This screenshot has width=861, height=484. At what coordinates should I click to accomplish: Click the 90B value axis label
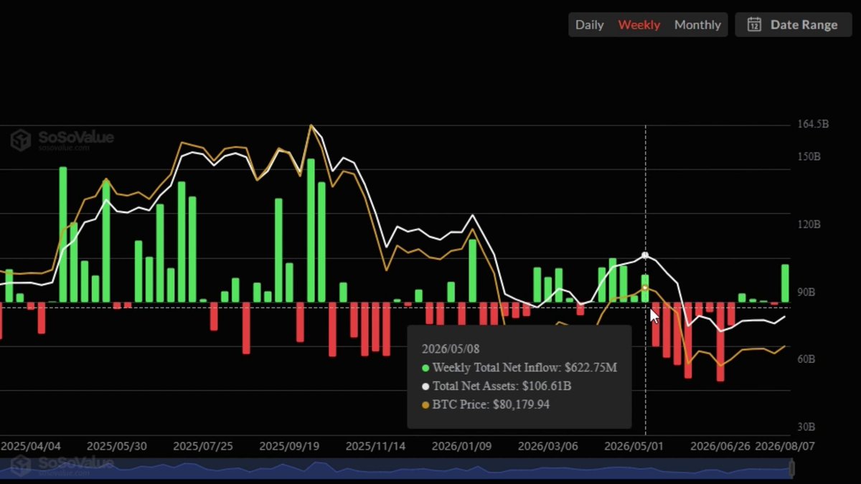[806, 292]
